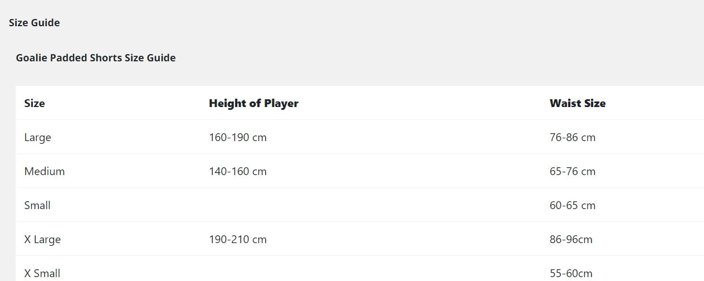Select the 140-160 cm height cell
Image resolution: width=704 pixels, height=281 pixels.
[x=238, y=171]
